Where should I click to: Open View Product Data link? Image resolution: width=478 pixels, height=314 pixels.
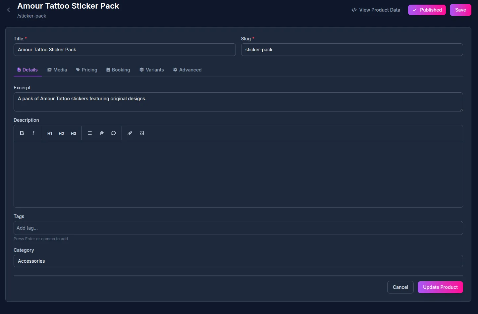(376, 10)
